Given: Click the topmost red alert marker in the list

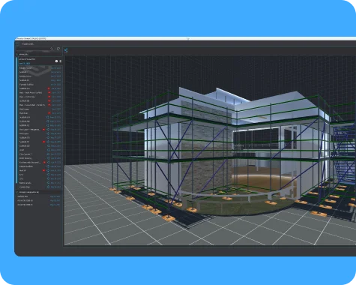Looking at the screenshot, I should pyautogui.click(x=49, y=88).
